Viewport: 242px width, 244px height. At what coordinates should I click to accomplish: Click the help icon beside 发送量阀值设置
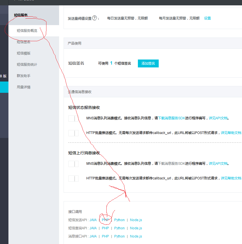pyautogui.click(x=95, y=18)
